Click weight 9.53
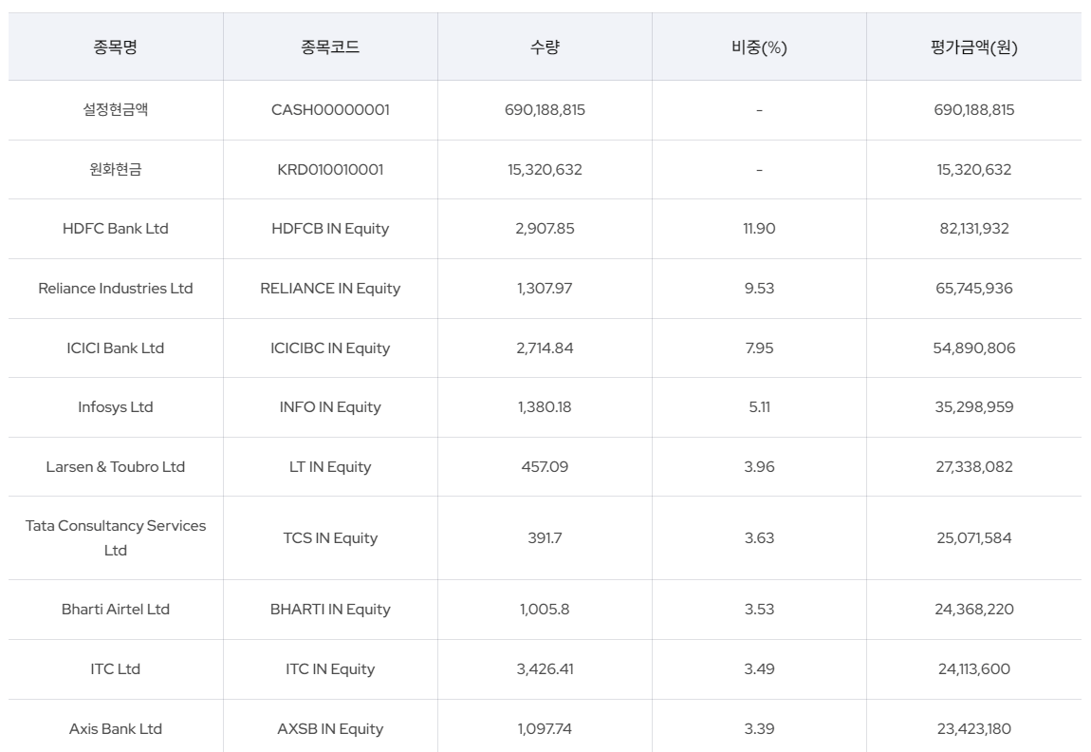 click(759, 289)
